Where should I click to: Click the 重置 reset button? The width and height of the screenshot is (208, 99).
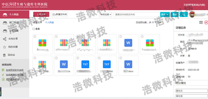coord(174,15)
